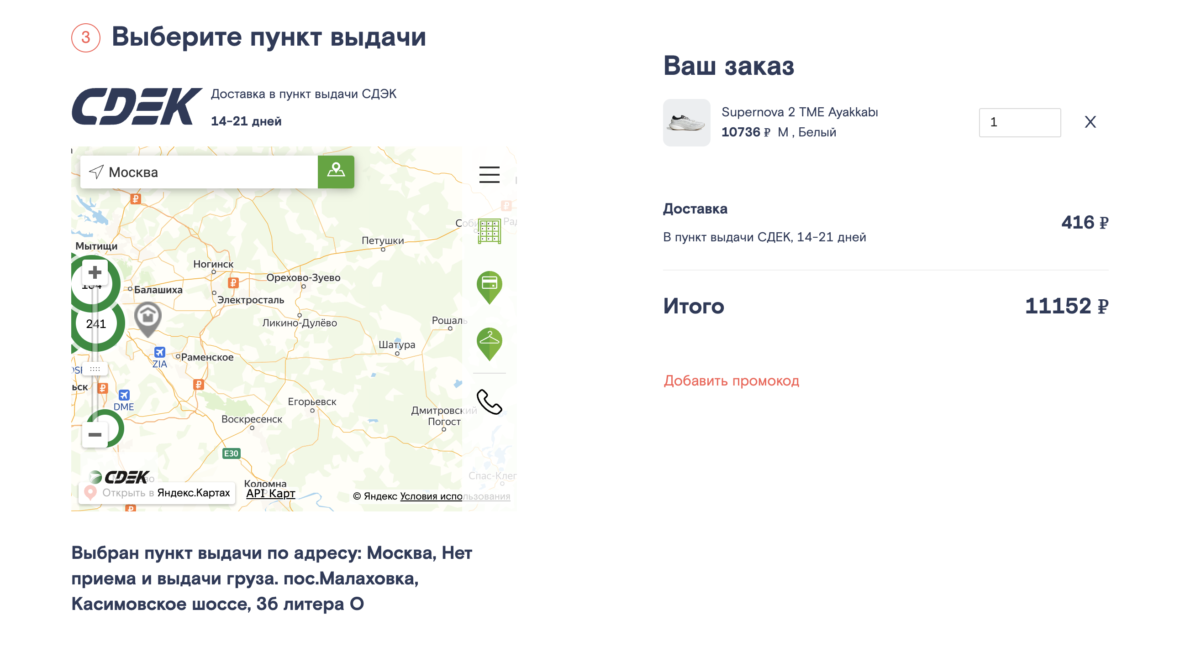Click the Открыть в Яндекс.Картах button
The height and width of the screenshot is (646, 1180).
pyautogui.click(x=157, y=493)
